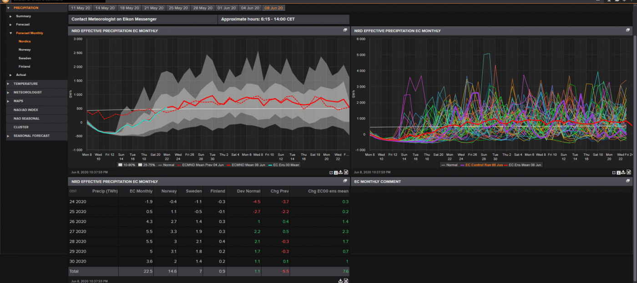The width and height of the screenshot is (637, 283).
Task: Expand the Actual tree arrow
Action: (10, 74)
